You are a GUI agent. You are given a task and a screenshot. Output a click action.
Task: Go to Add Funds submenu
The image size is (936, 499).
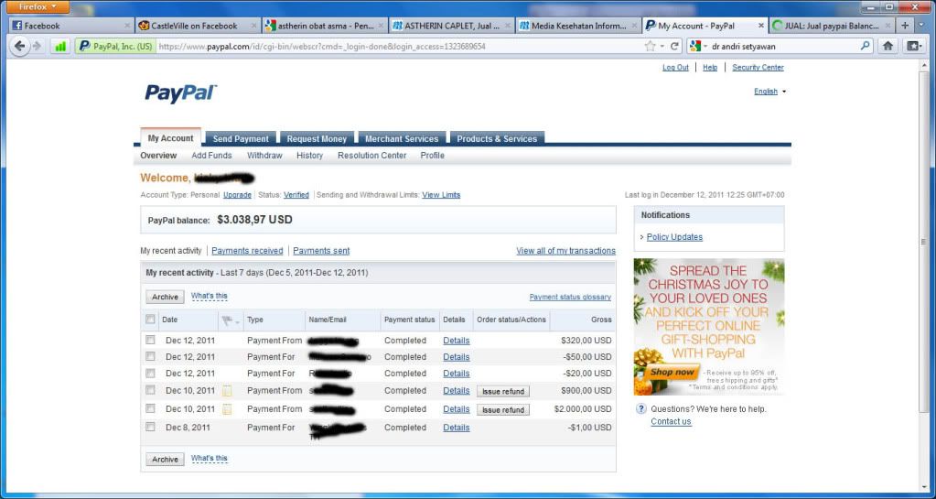tap(211, 156)
